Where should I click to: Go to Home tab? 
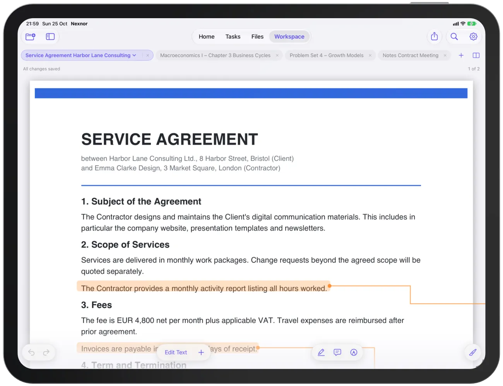(x=207, y=37)
